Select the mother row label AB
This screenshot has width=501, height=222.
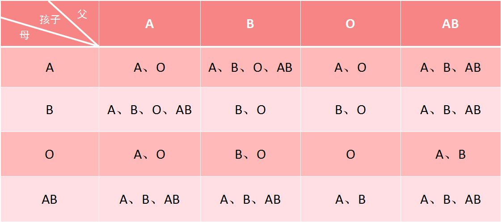click(50, 199)
